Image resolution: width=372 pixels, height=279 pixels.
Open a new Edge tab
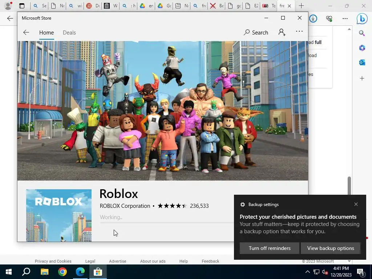tap(301, 6)
